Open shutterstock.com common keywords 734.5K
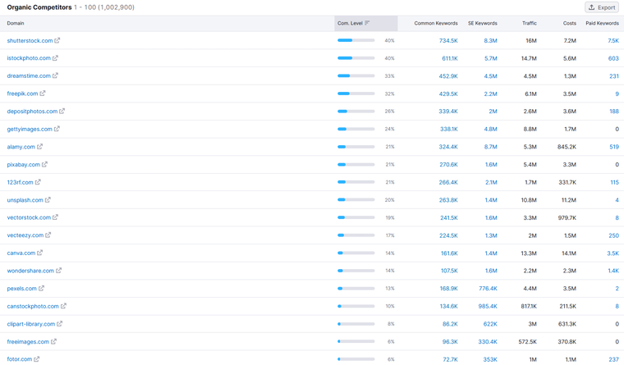This screenshot has height=365, width=624. 448,40
